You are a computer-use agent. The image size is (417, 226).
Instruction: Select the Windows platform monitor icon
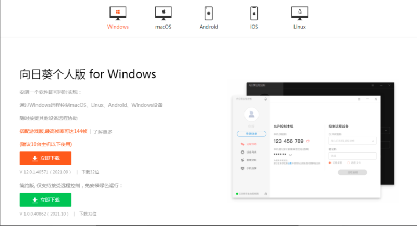pos(118,14)
